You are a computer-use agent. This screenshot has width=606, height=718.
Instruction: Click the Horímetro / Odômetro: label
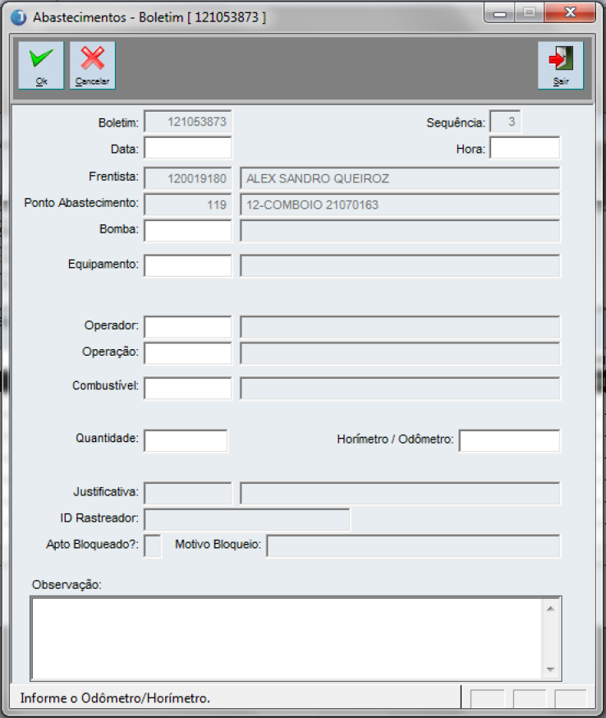point(396,440)
